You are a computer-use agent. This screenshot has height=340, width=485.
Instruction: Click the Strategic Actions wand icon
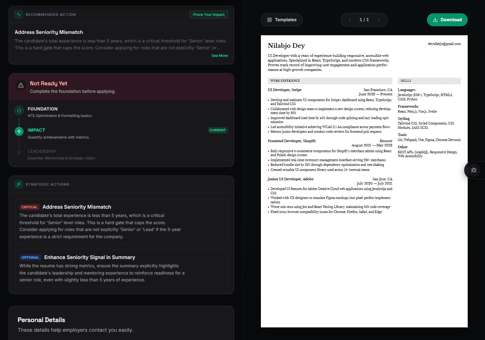[x=19, y=184]
